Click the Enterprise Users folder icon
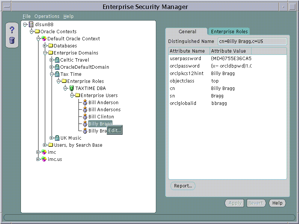 tap(77, 95)
